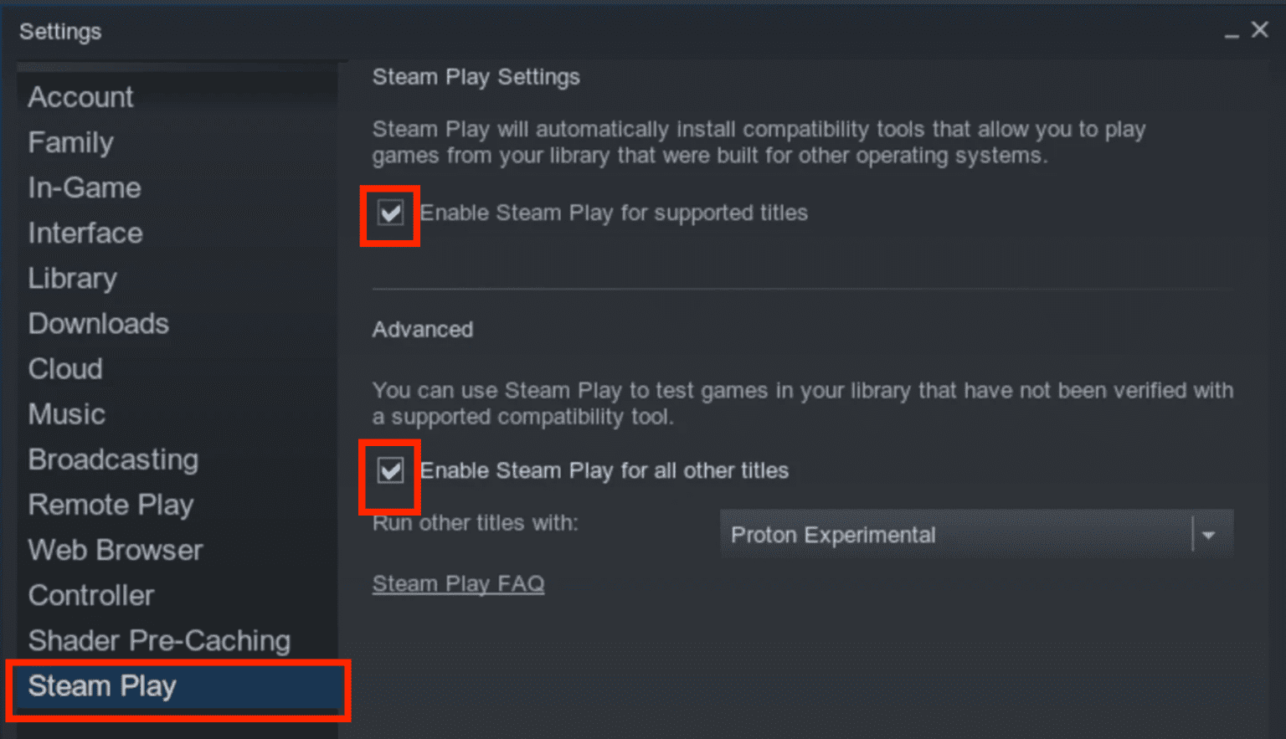Open Remote Play settings
Screen dimensions: 1286x739
coord(111,504)
